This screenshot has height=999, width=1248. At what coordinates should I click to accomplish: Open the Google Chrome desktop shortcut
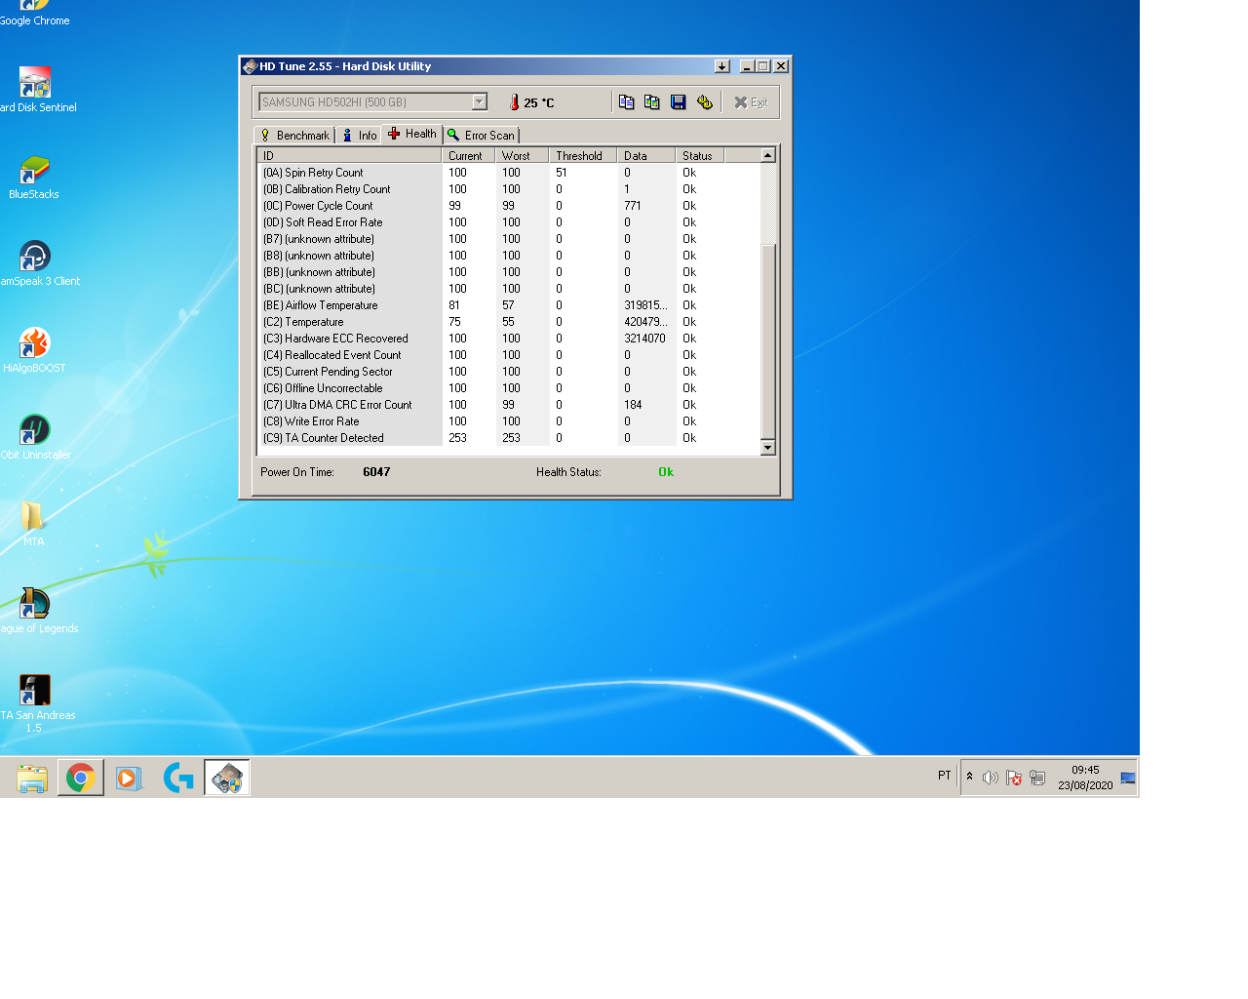coord(34,13)
